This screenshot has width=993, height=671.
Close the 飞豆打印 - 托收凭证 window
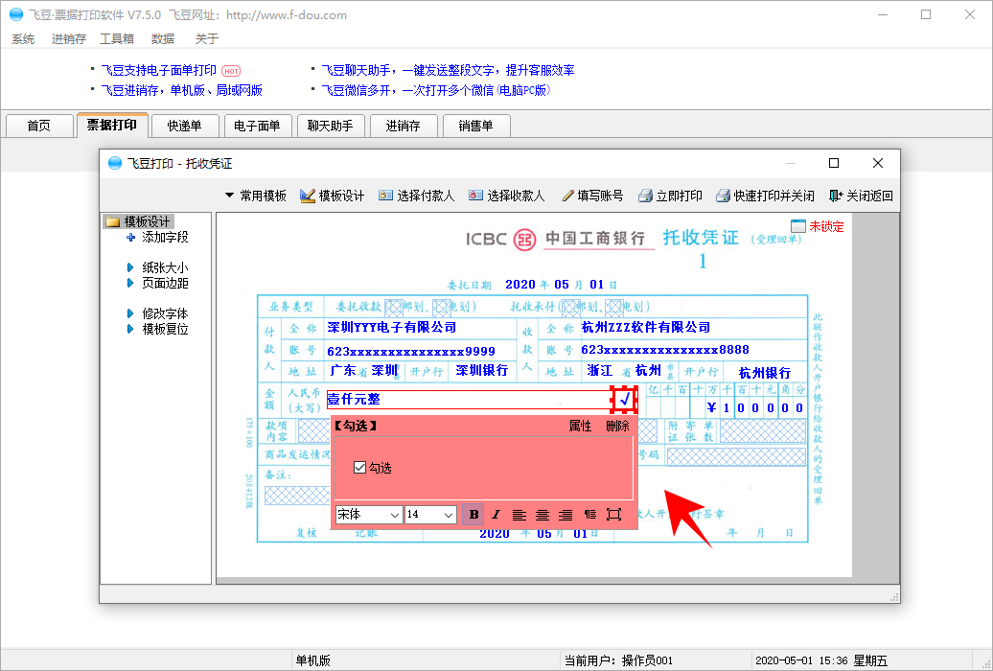pyautogui.click(x=878, y=164)
